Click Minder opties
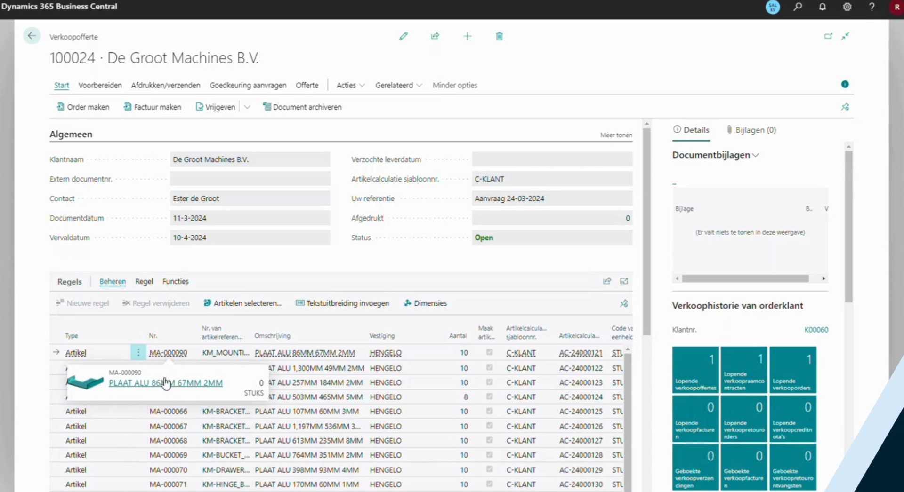 click(455, 85)
